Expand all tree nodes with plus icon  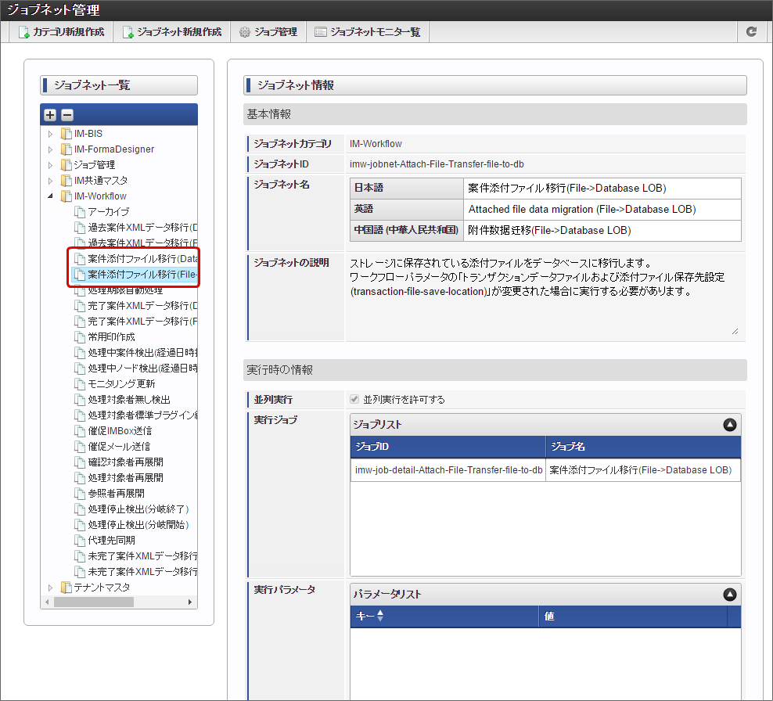pos(50,115)
